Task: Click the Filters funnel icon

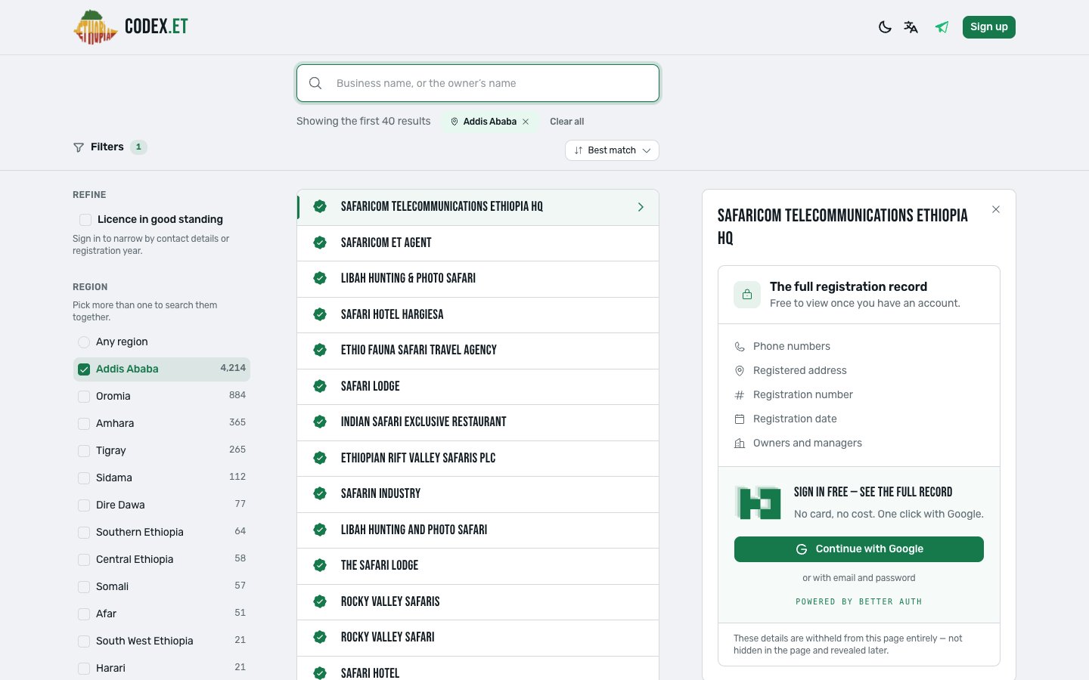Action: point(79,147)
